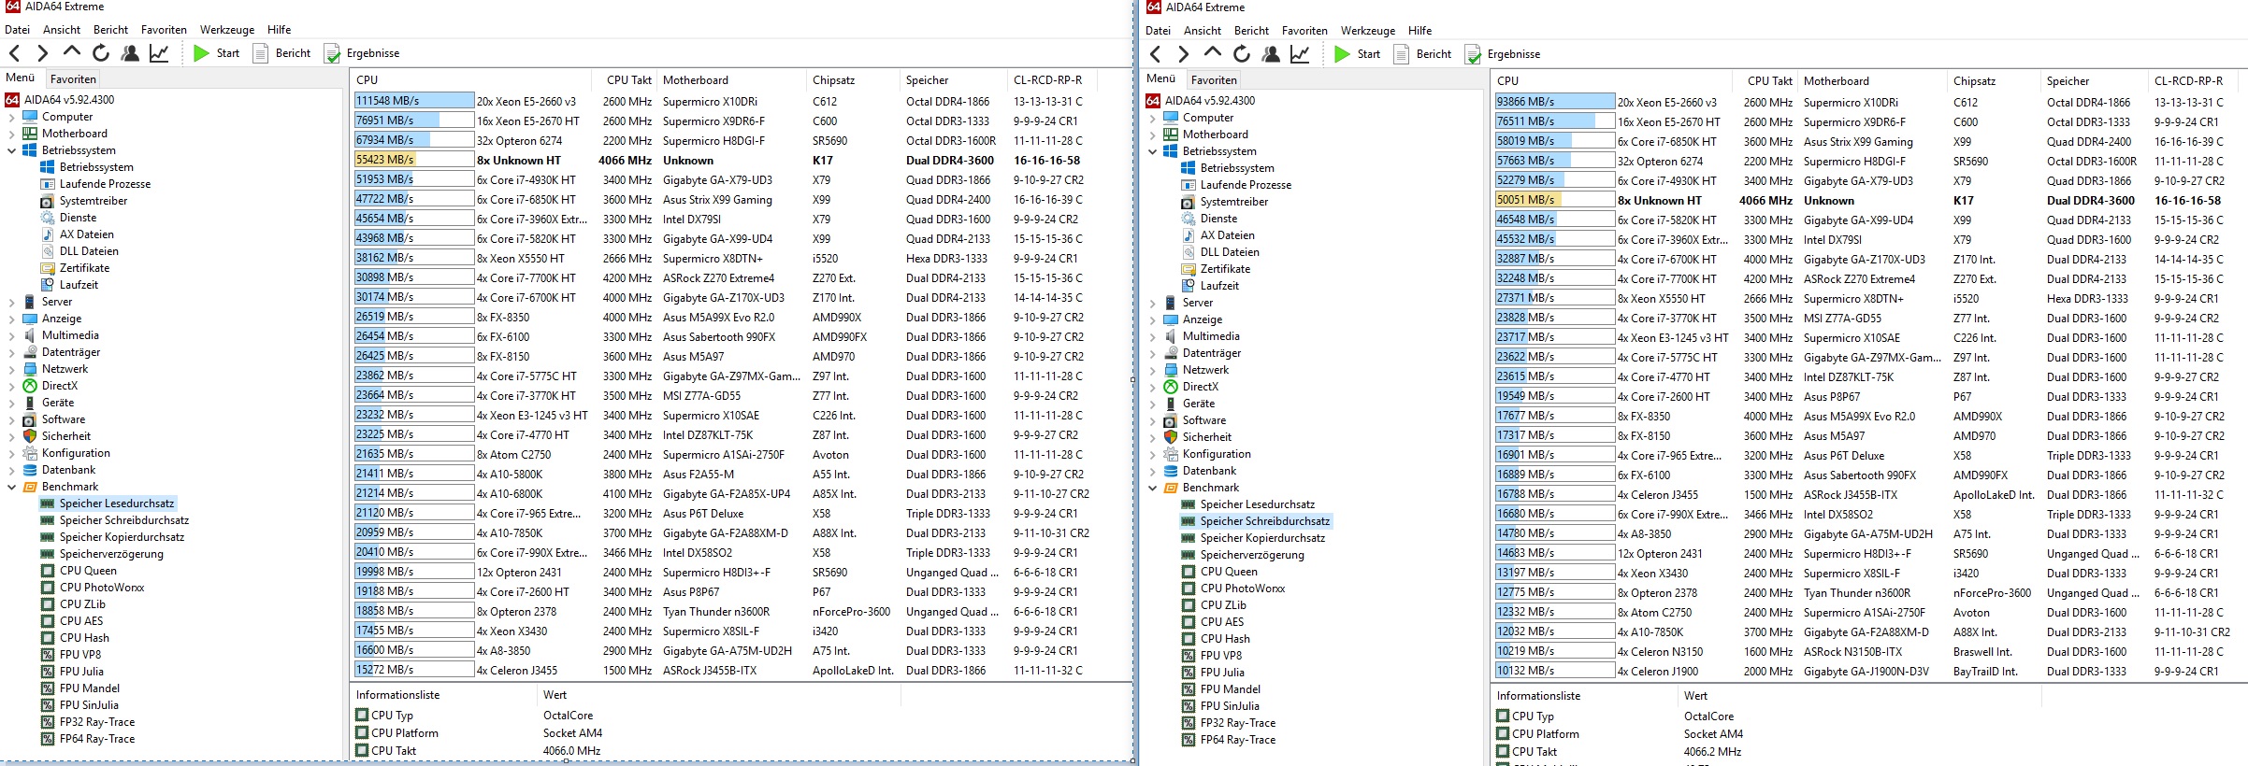This screenshot has width=2248, height=766.
Task: Go back using left window's back arrow
Action: [x=14, y=53]
